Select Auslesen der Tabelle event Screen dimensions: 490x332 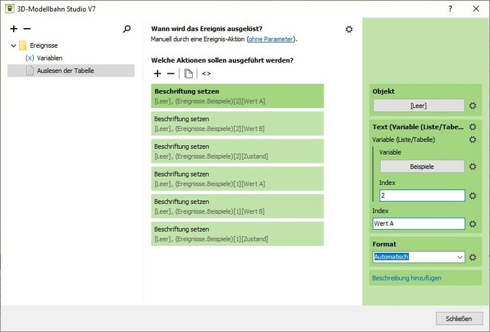(65, 71)
